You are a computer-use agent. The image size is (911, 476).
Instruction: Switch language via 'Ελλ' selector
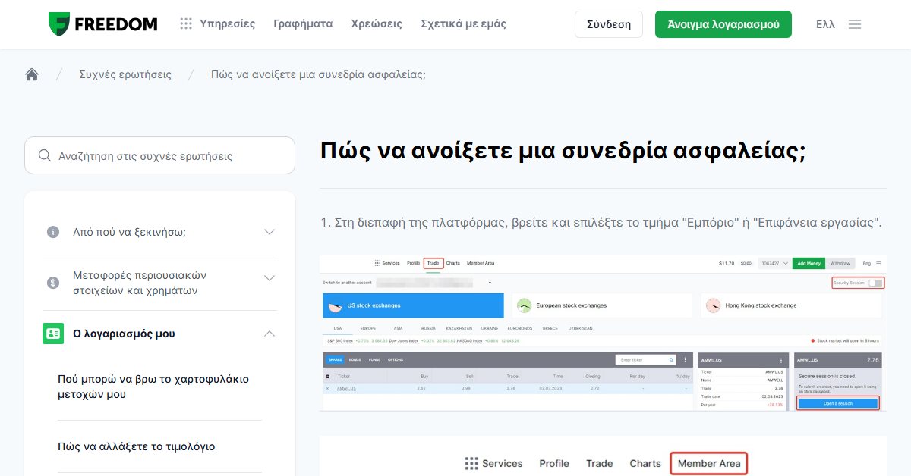825,24
